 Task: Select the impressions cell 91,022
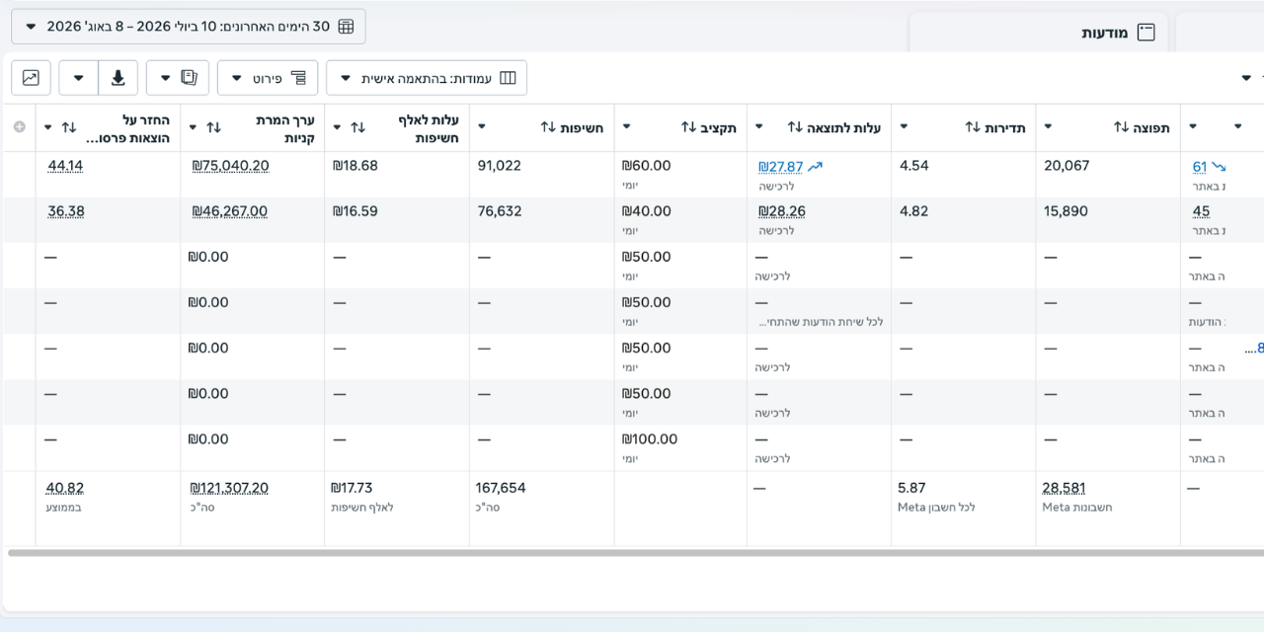click(x=499, y=166)
